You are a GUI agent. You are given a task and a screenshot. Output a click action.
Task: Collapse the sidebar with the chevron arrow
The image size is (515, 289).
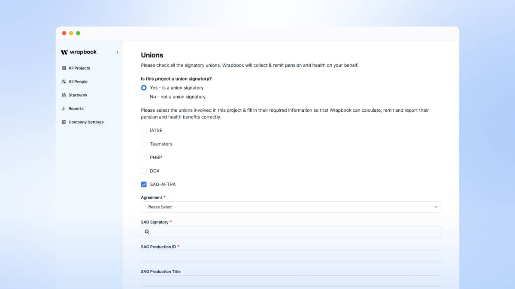(117, 52)
